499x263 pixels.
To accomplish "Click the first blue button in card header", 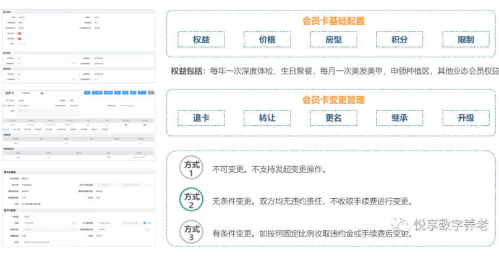I will click(x=87, y=93).
